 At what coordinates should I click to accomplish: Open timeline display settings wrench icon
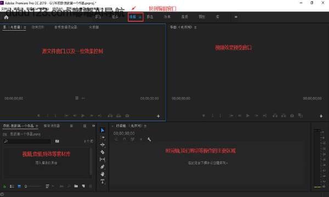pyautogui.click(x=149, y=139)
